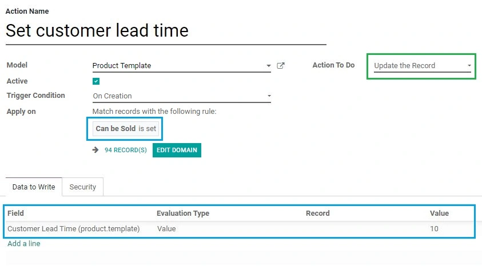Viewport: 482px width, 269px height.
Task: Uncheck the Active checkbox
Action: [x=96, y=81]
